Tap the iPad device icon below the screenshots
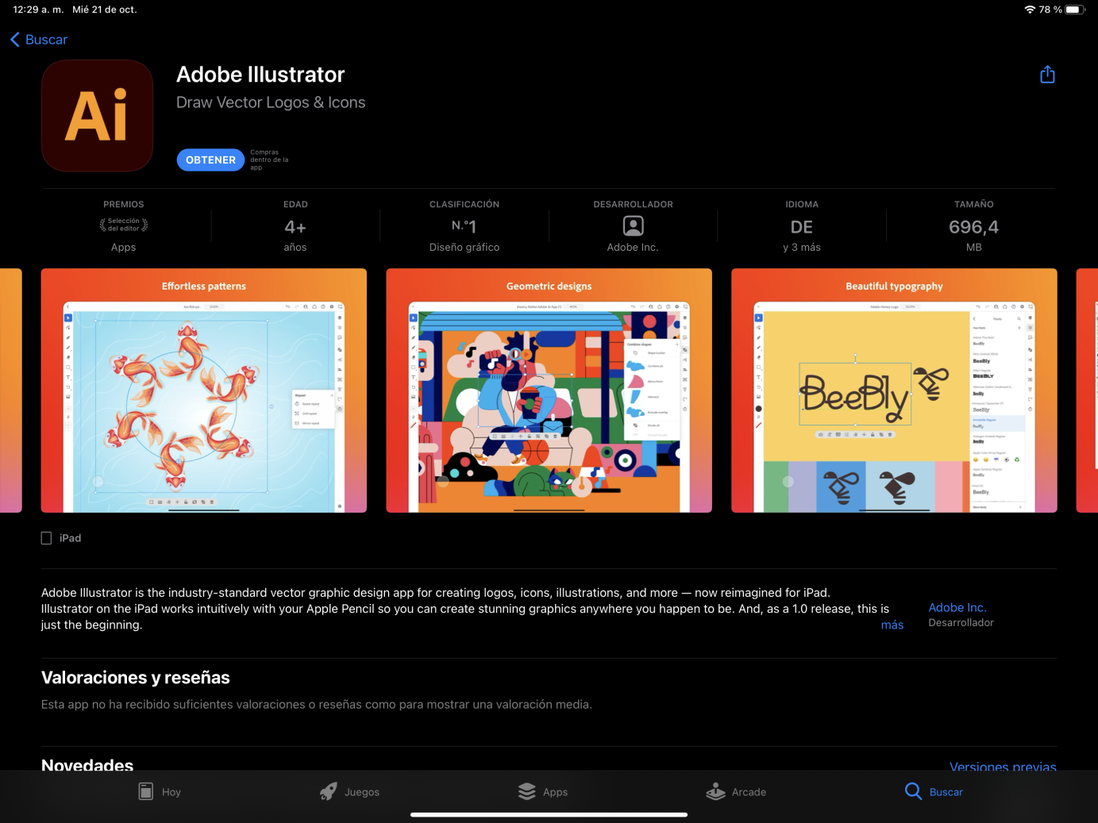 point(46,538)
